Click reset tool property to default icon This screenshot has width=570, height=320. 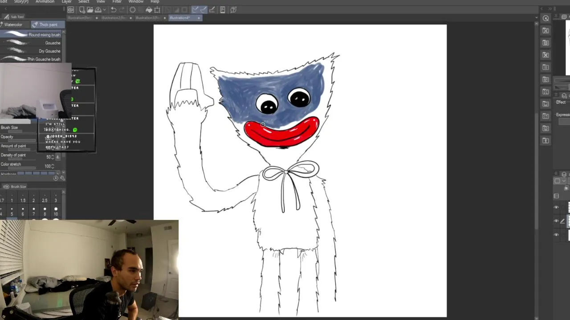coord(56,178)
